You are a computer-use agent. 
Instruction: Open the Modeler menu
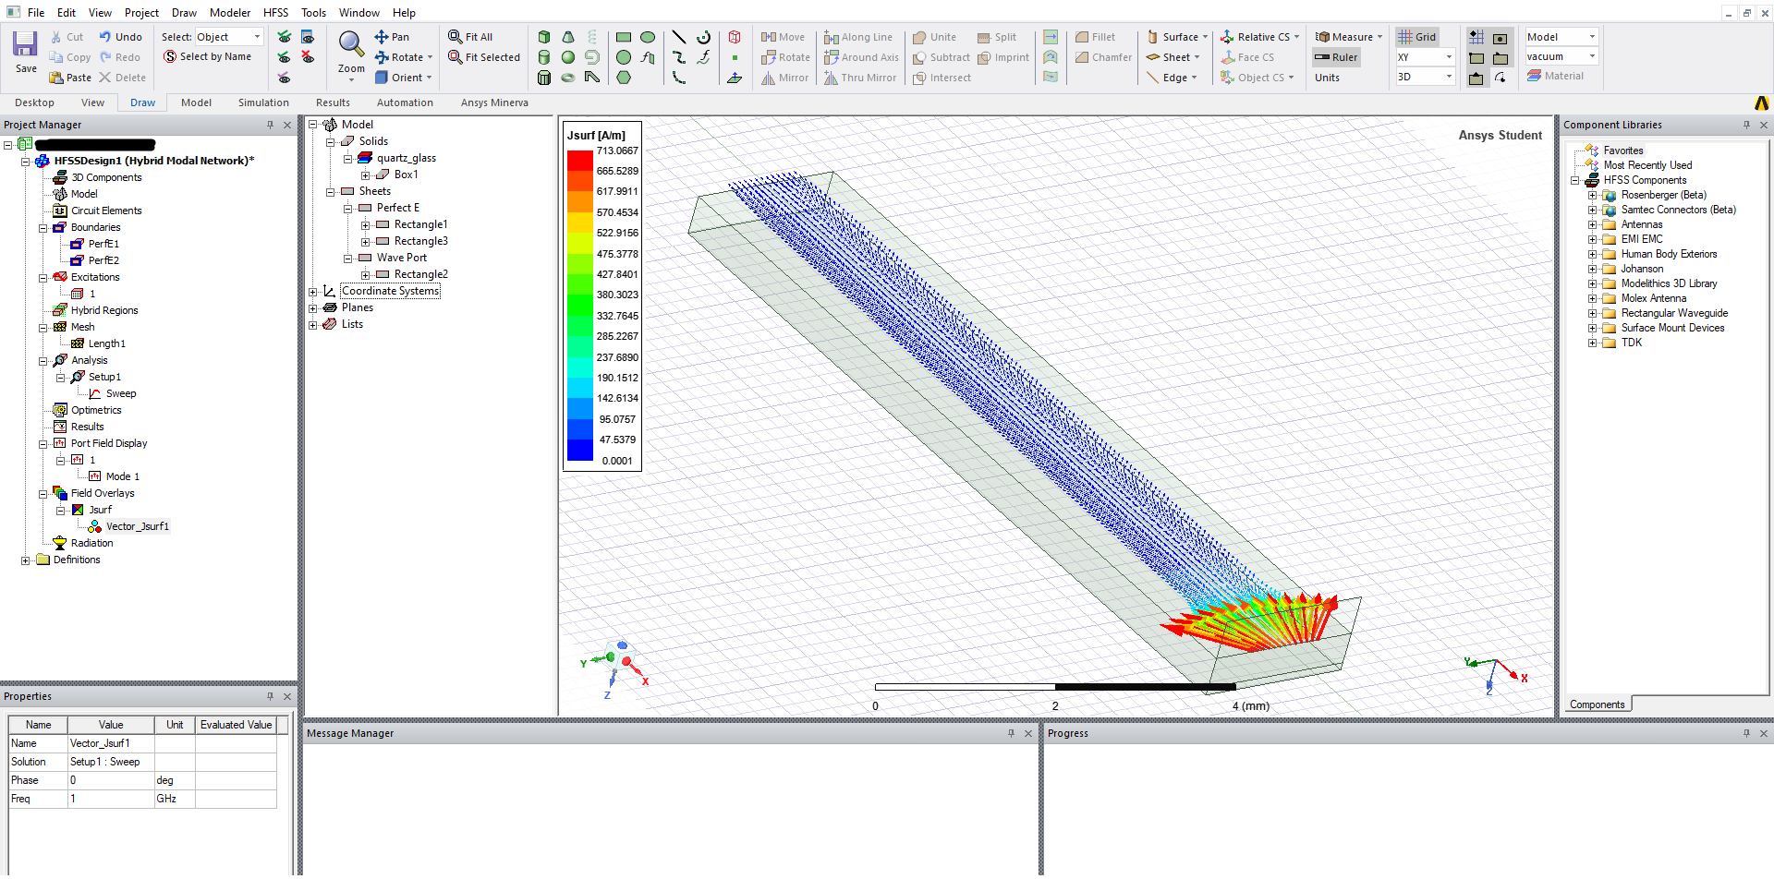point(230,13)
